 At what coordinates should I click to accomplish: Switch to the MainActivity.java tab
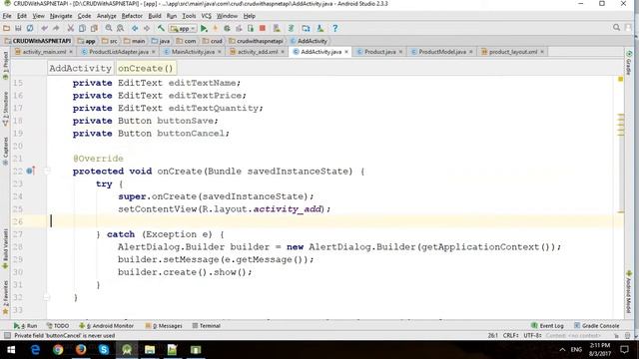point(193,52)
